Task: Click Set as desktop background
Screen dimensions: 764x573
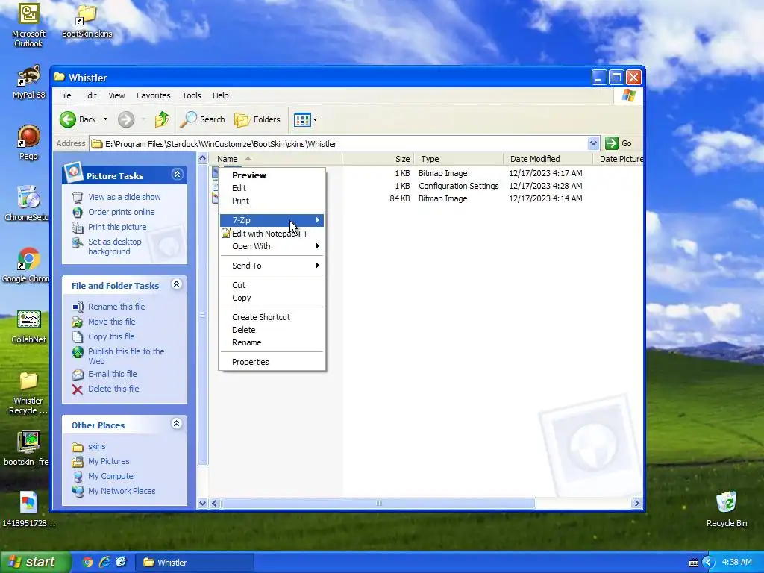Action: tap(114, 246)
